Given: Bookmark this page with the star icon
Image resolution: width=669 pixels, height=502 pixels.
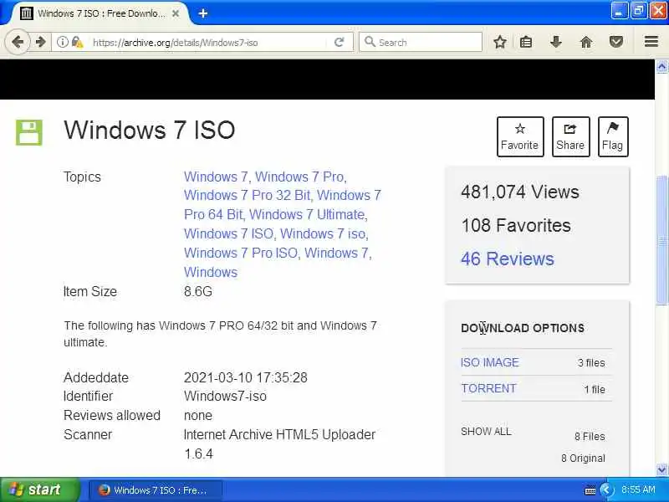Looking at the screenshot, I should [499, 42].
